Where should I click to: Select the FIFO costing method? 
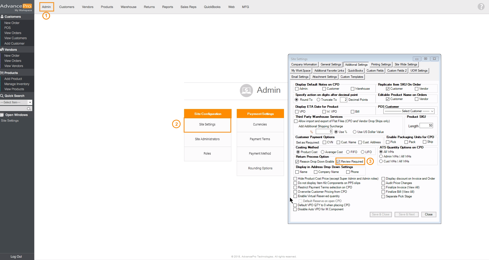point(348,152)
